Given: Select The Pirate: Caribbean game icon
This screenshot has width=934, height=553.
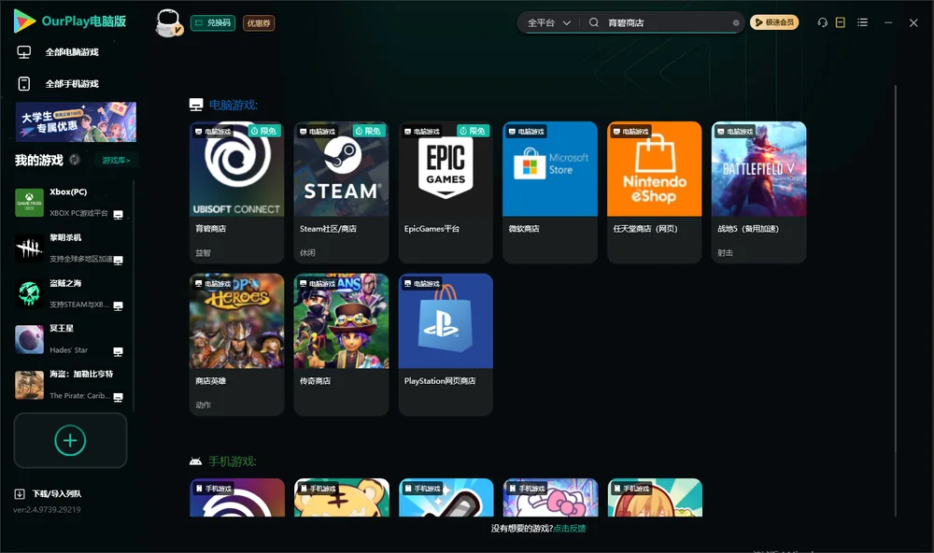Looking at the screenshot, I should pyautogui.click(x=29, y=385).
